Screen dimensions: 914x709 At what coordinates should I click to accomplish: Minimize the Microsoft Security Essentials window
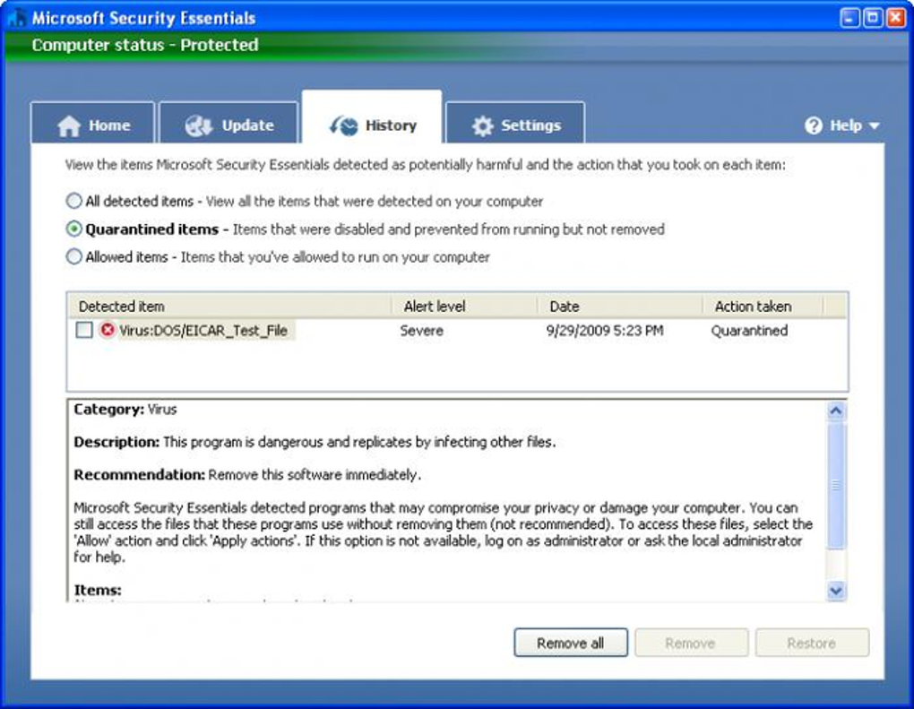click(x=849, y=18)
